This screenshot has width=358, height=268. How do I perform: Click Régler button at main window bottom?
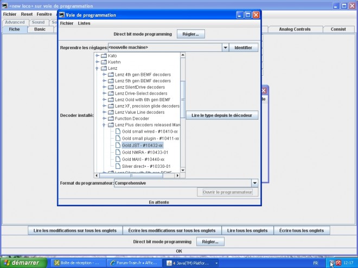pyautogui.click(x=210, y=241)
